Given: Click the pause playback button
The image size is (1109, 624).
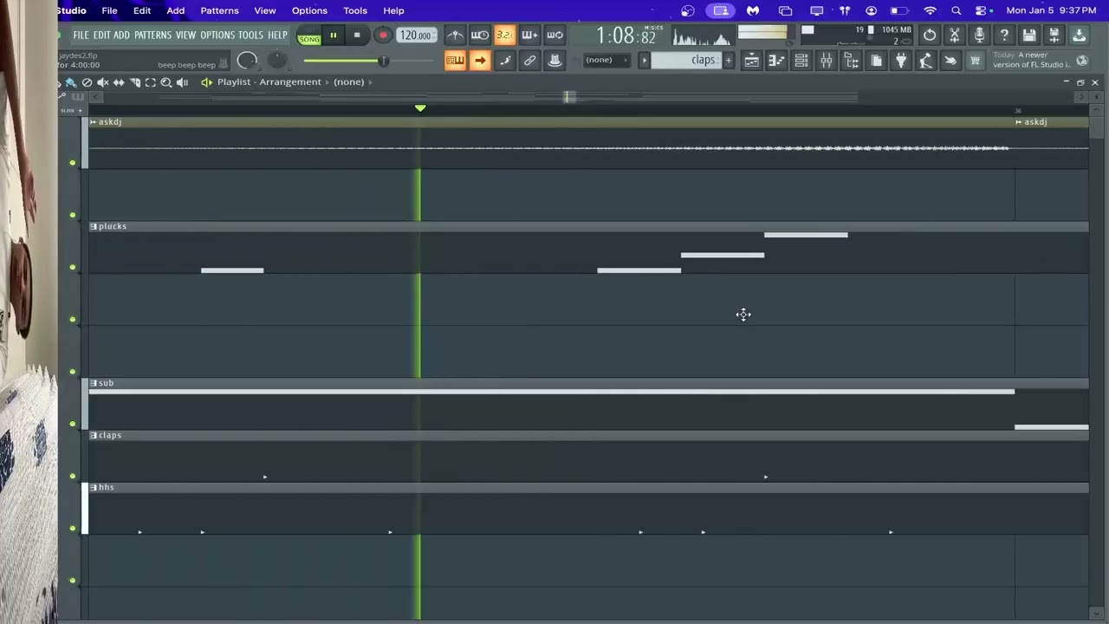Looking at the screenshot, I should (x=333, y=36).
